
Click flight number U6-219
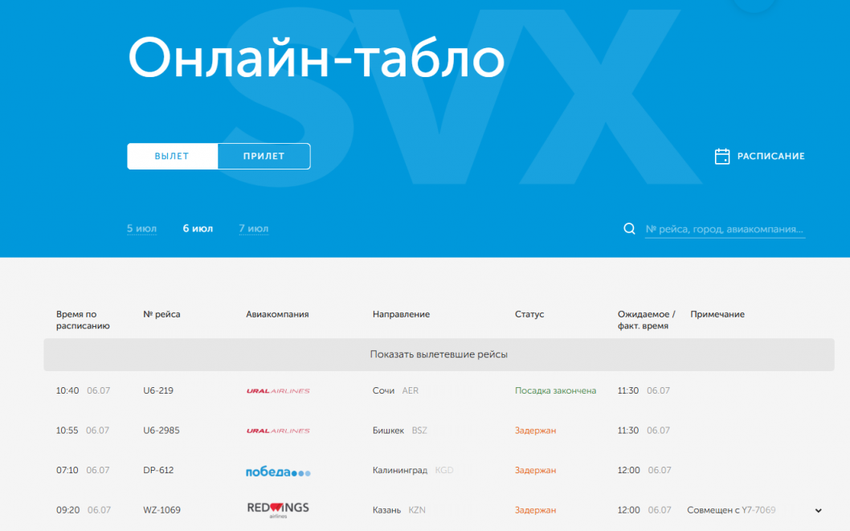coord(158,390)
